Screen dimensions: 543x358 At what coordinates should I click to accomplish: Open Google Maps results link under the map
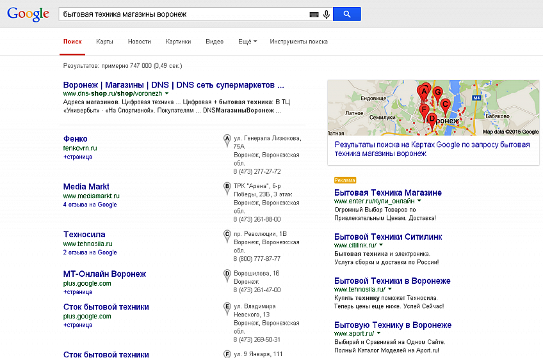[432, 149]
